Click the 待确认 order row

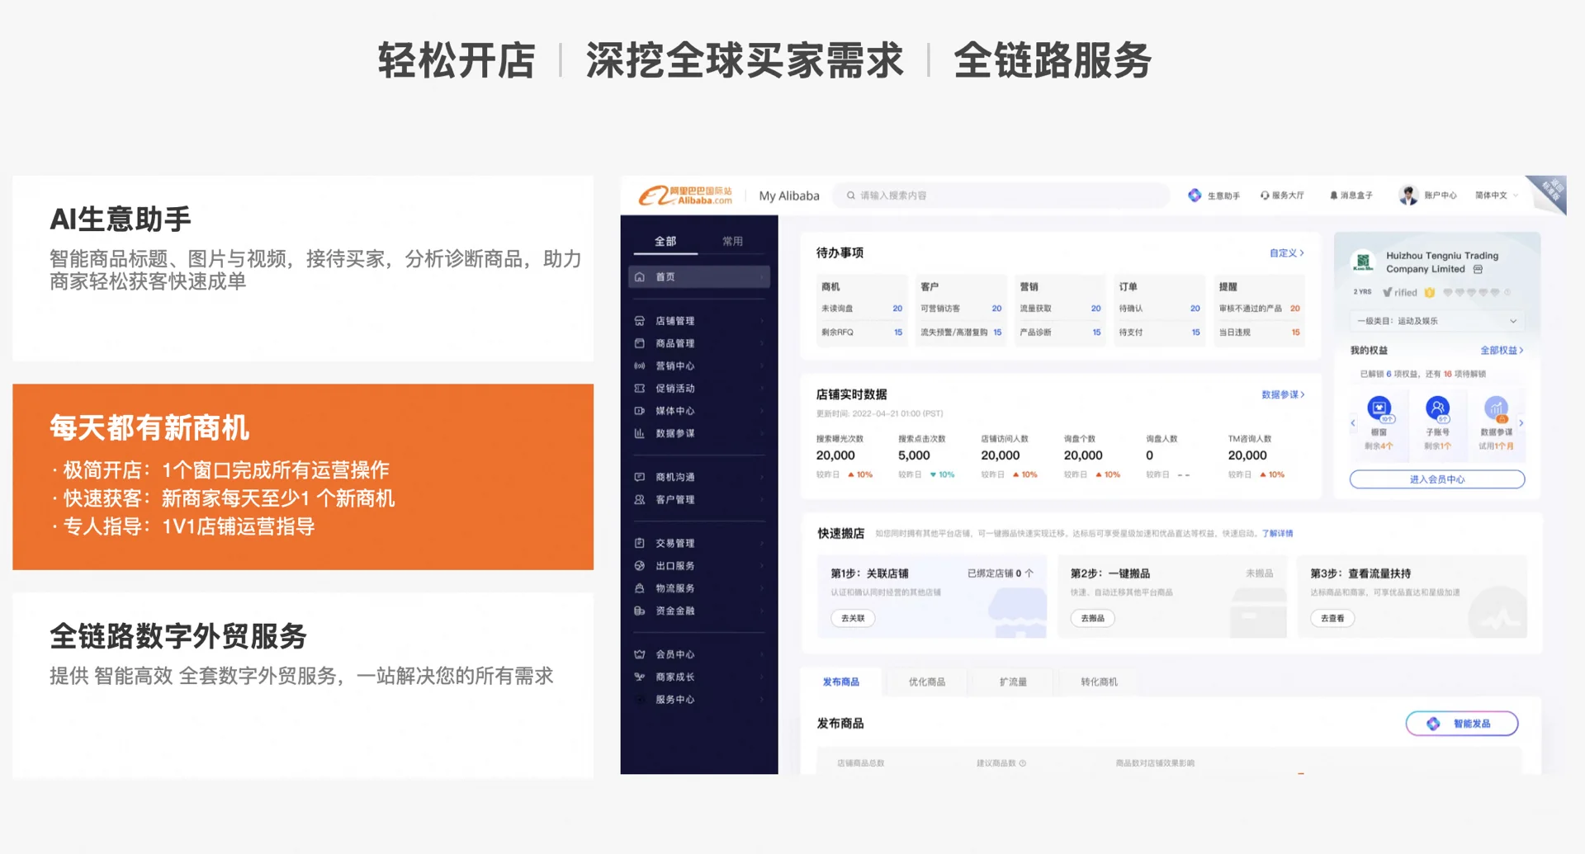click(x=1160, y=309)
